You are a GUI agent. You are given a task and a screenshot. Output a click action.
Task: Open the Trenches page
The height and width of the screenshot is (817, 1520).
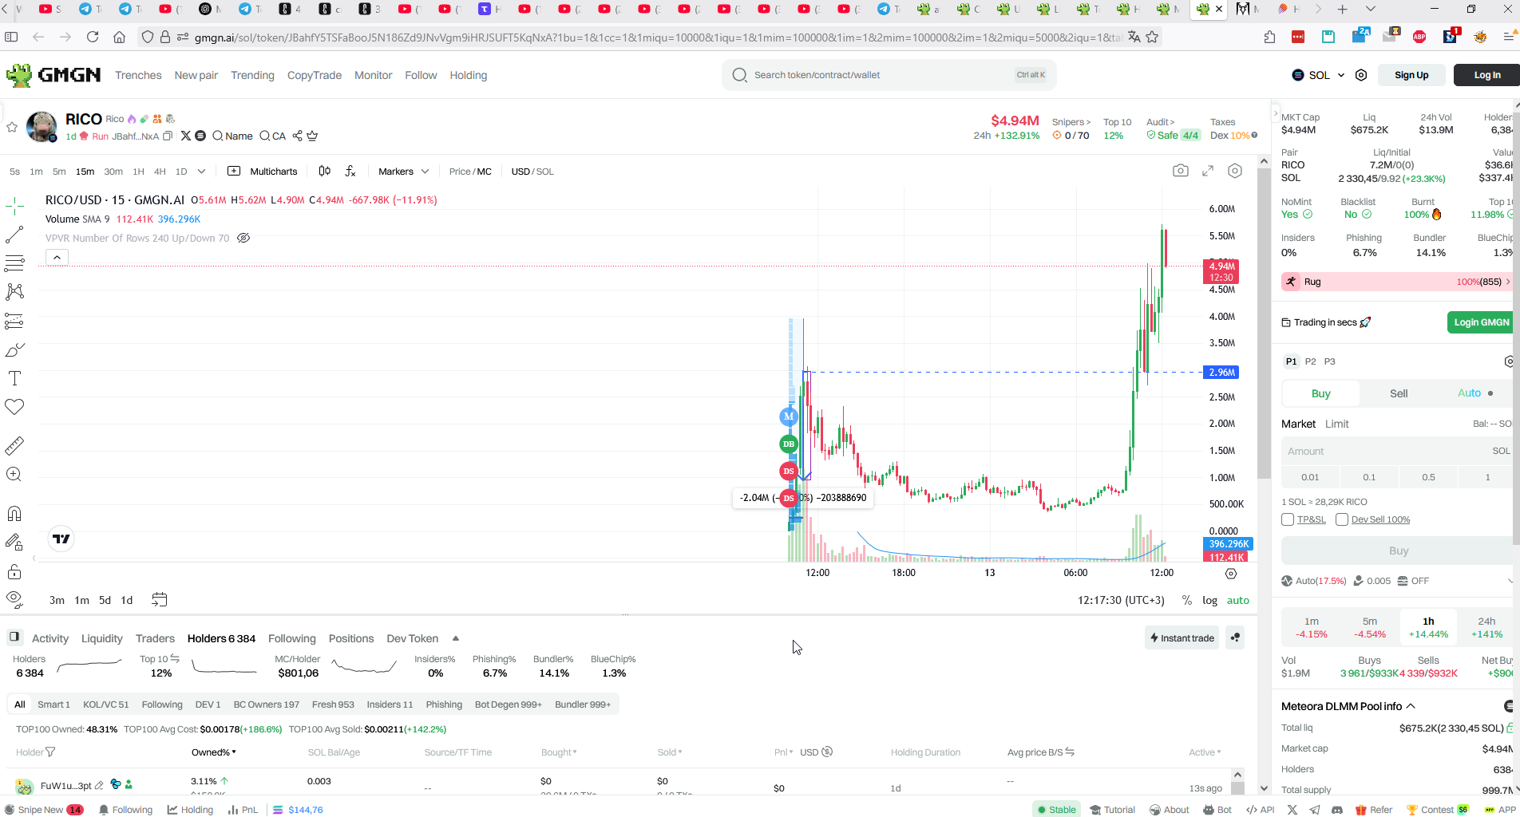point(138,75)
